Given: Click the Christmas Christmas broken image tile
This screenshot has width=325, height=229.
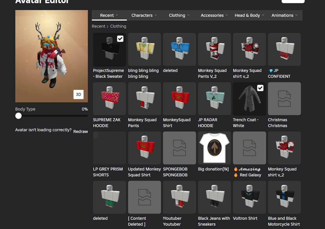Looking at the screenshot, I should pyautogui.click(x=284, y=99).
